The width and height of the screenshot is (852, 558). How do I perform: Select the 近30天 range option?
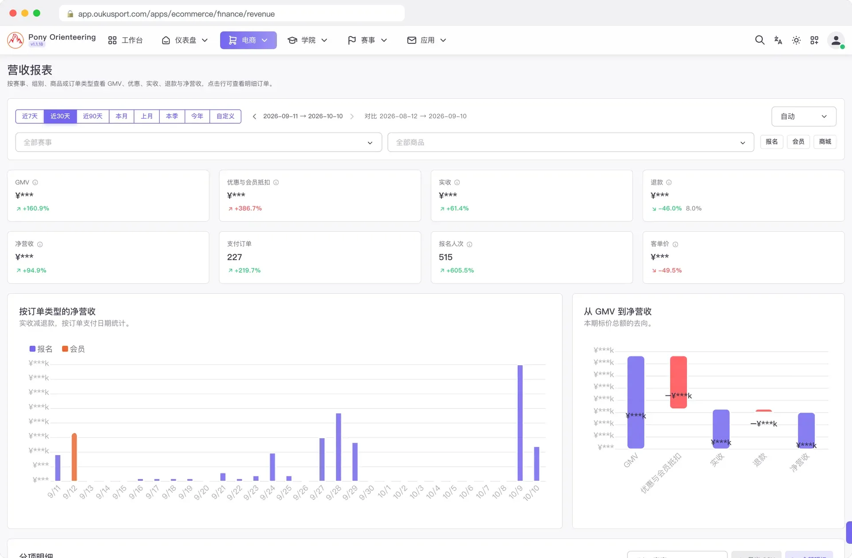pos(60,117)
